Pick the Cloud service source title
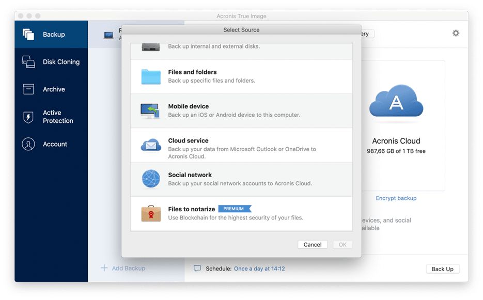Screen dimensions: 483x300 click(x=188, y=140)
